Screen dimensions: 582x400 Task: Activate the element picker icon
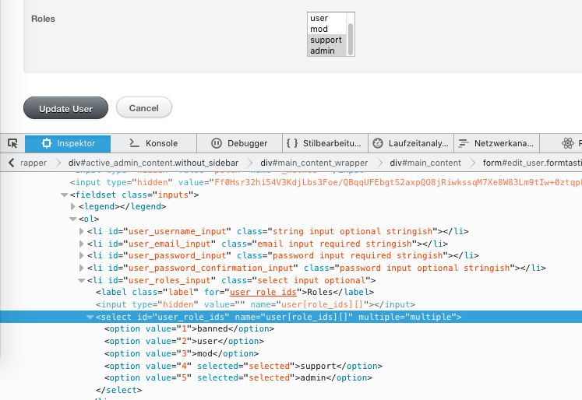coord(12,143)
